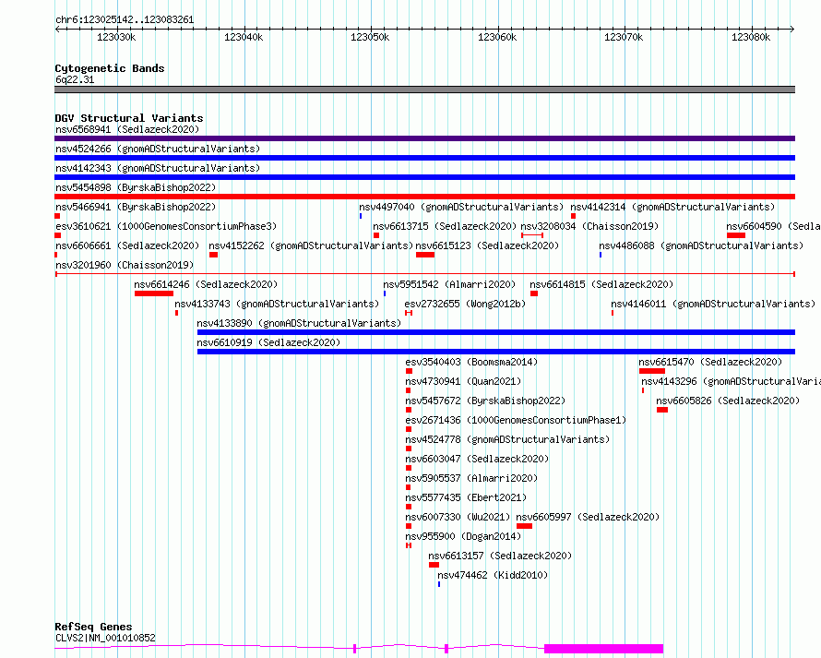Click the DGV Structural Variants track title
This screenshot has height=658, width=821.
[129, 118]
